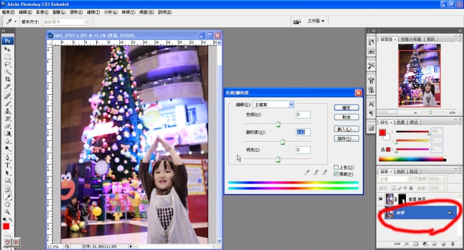Enable the 上色 colorize checkbox

pyautogui.click(x=336, y=167)
